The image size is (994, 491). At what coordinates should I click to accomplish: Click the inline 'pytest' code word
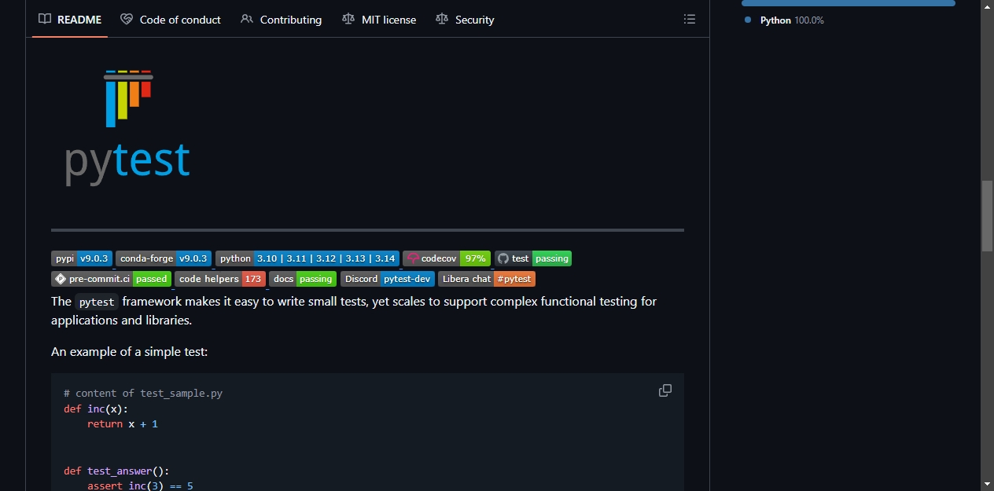pos(98,302)
